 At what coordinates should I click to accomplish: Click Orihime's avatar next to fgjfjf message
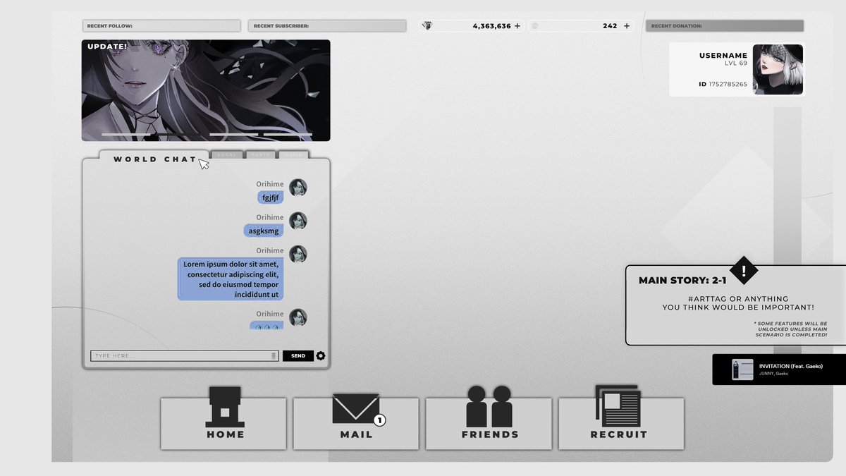point(298,188)
